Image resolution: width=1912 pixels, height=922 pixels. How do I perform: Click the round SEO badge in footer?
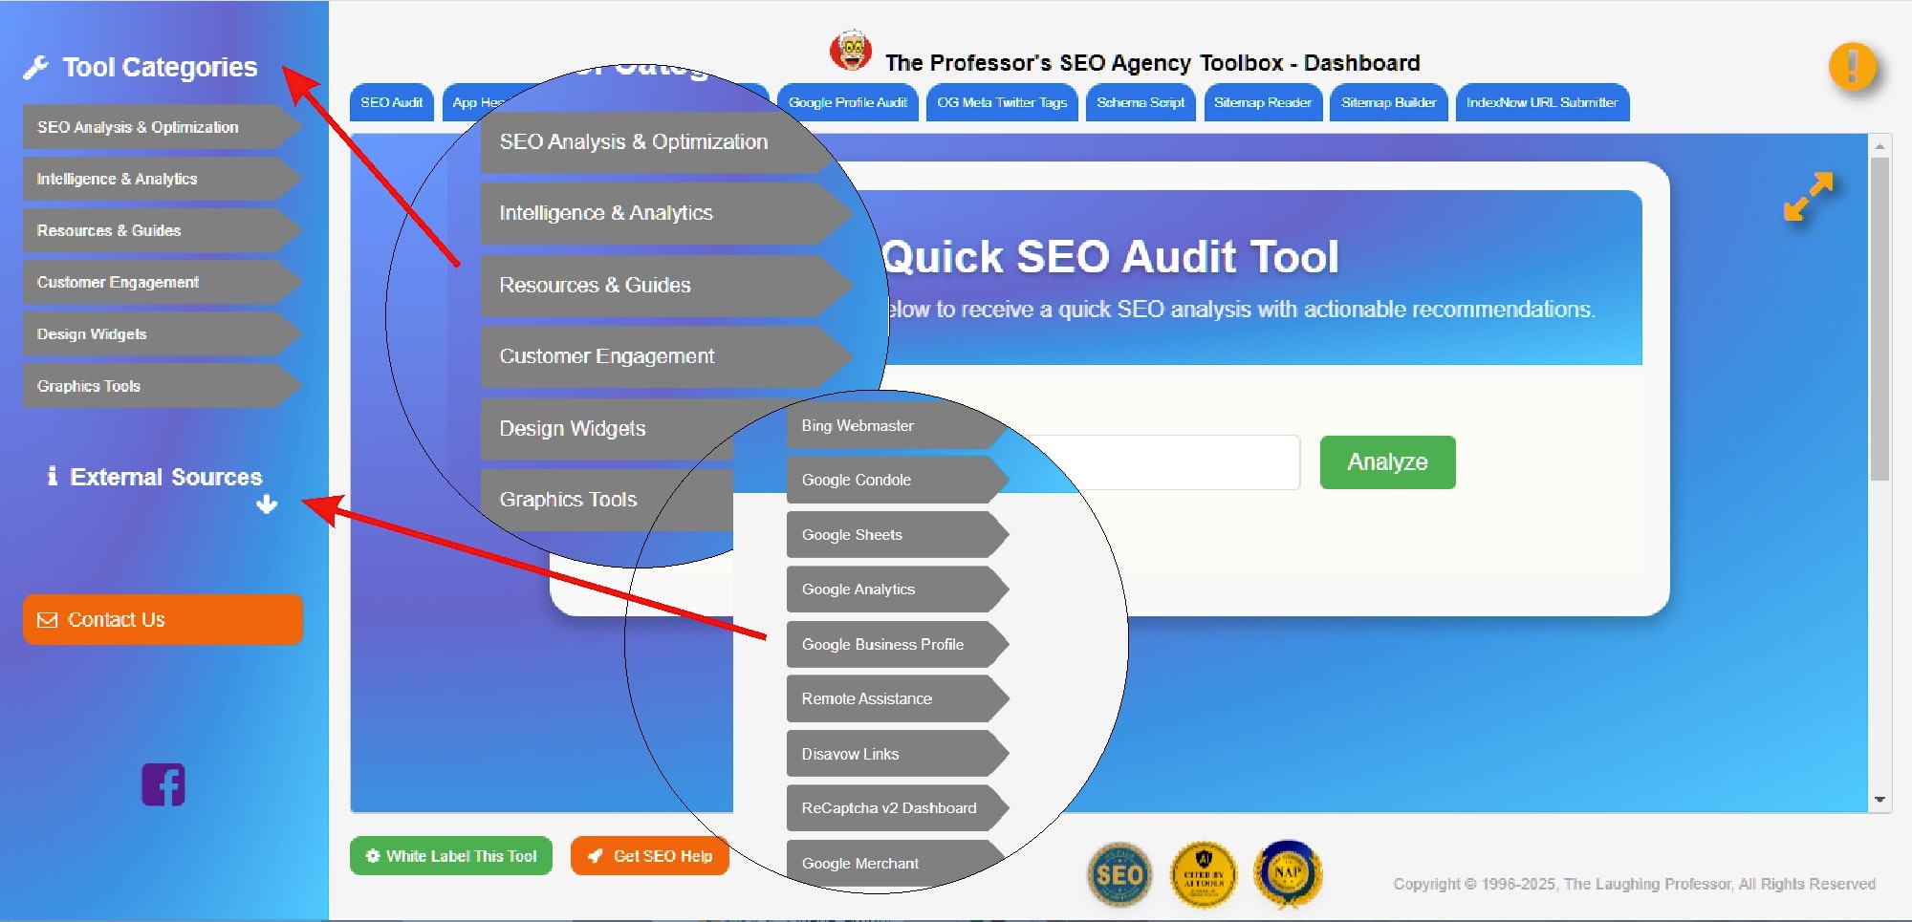[x=1119, y=874]
